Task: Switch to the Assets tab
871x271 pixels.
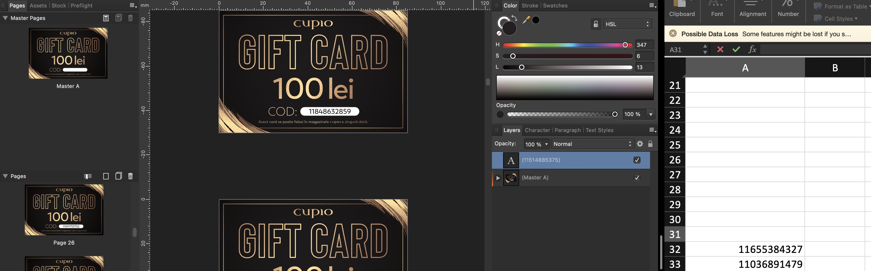Action: 38,5
